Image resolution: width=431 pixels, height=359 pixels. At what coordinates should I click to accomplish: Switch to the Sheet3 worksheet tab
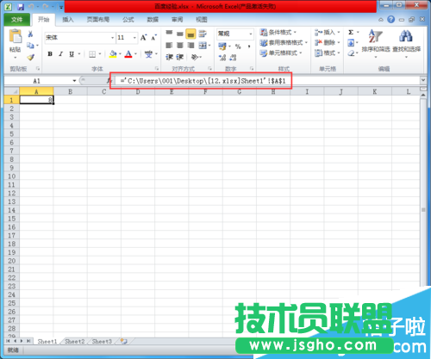(102, 341)
